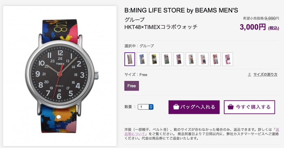
Task: Select the seventh variant thumbnail
Action: click(203, 59)
